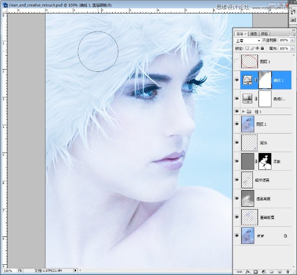Click the 柔肤 black-and-white mask thumbnail
Image resolution: width=297 pixels, height=275 pixels.
click(265, 161)
